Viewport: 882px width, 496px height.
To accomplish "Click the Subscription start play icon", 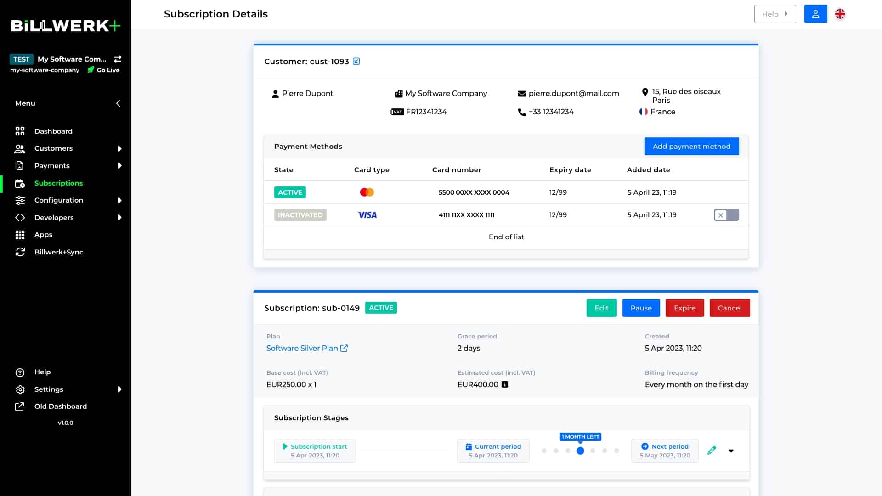I will pyautogui.click(x=285, y=446).
